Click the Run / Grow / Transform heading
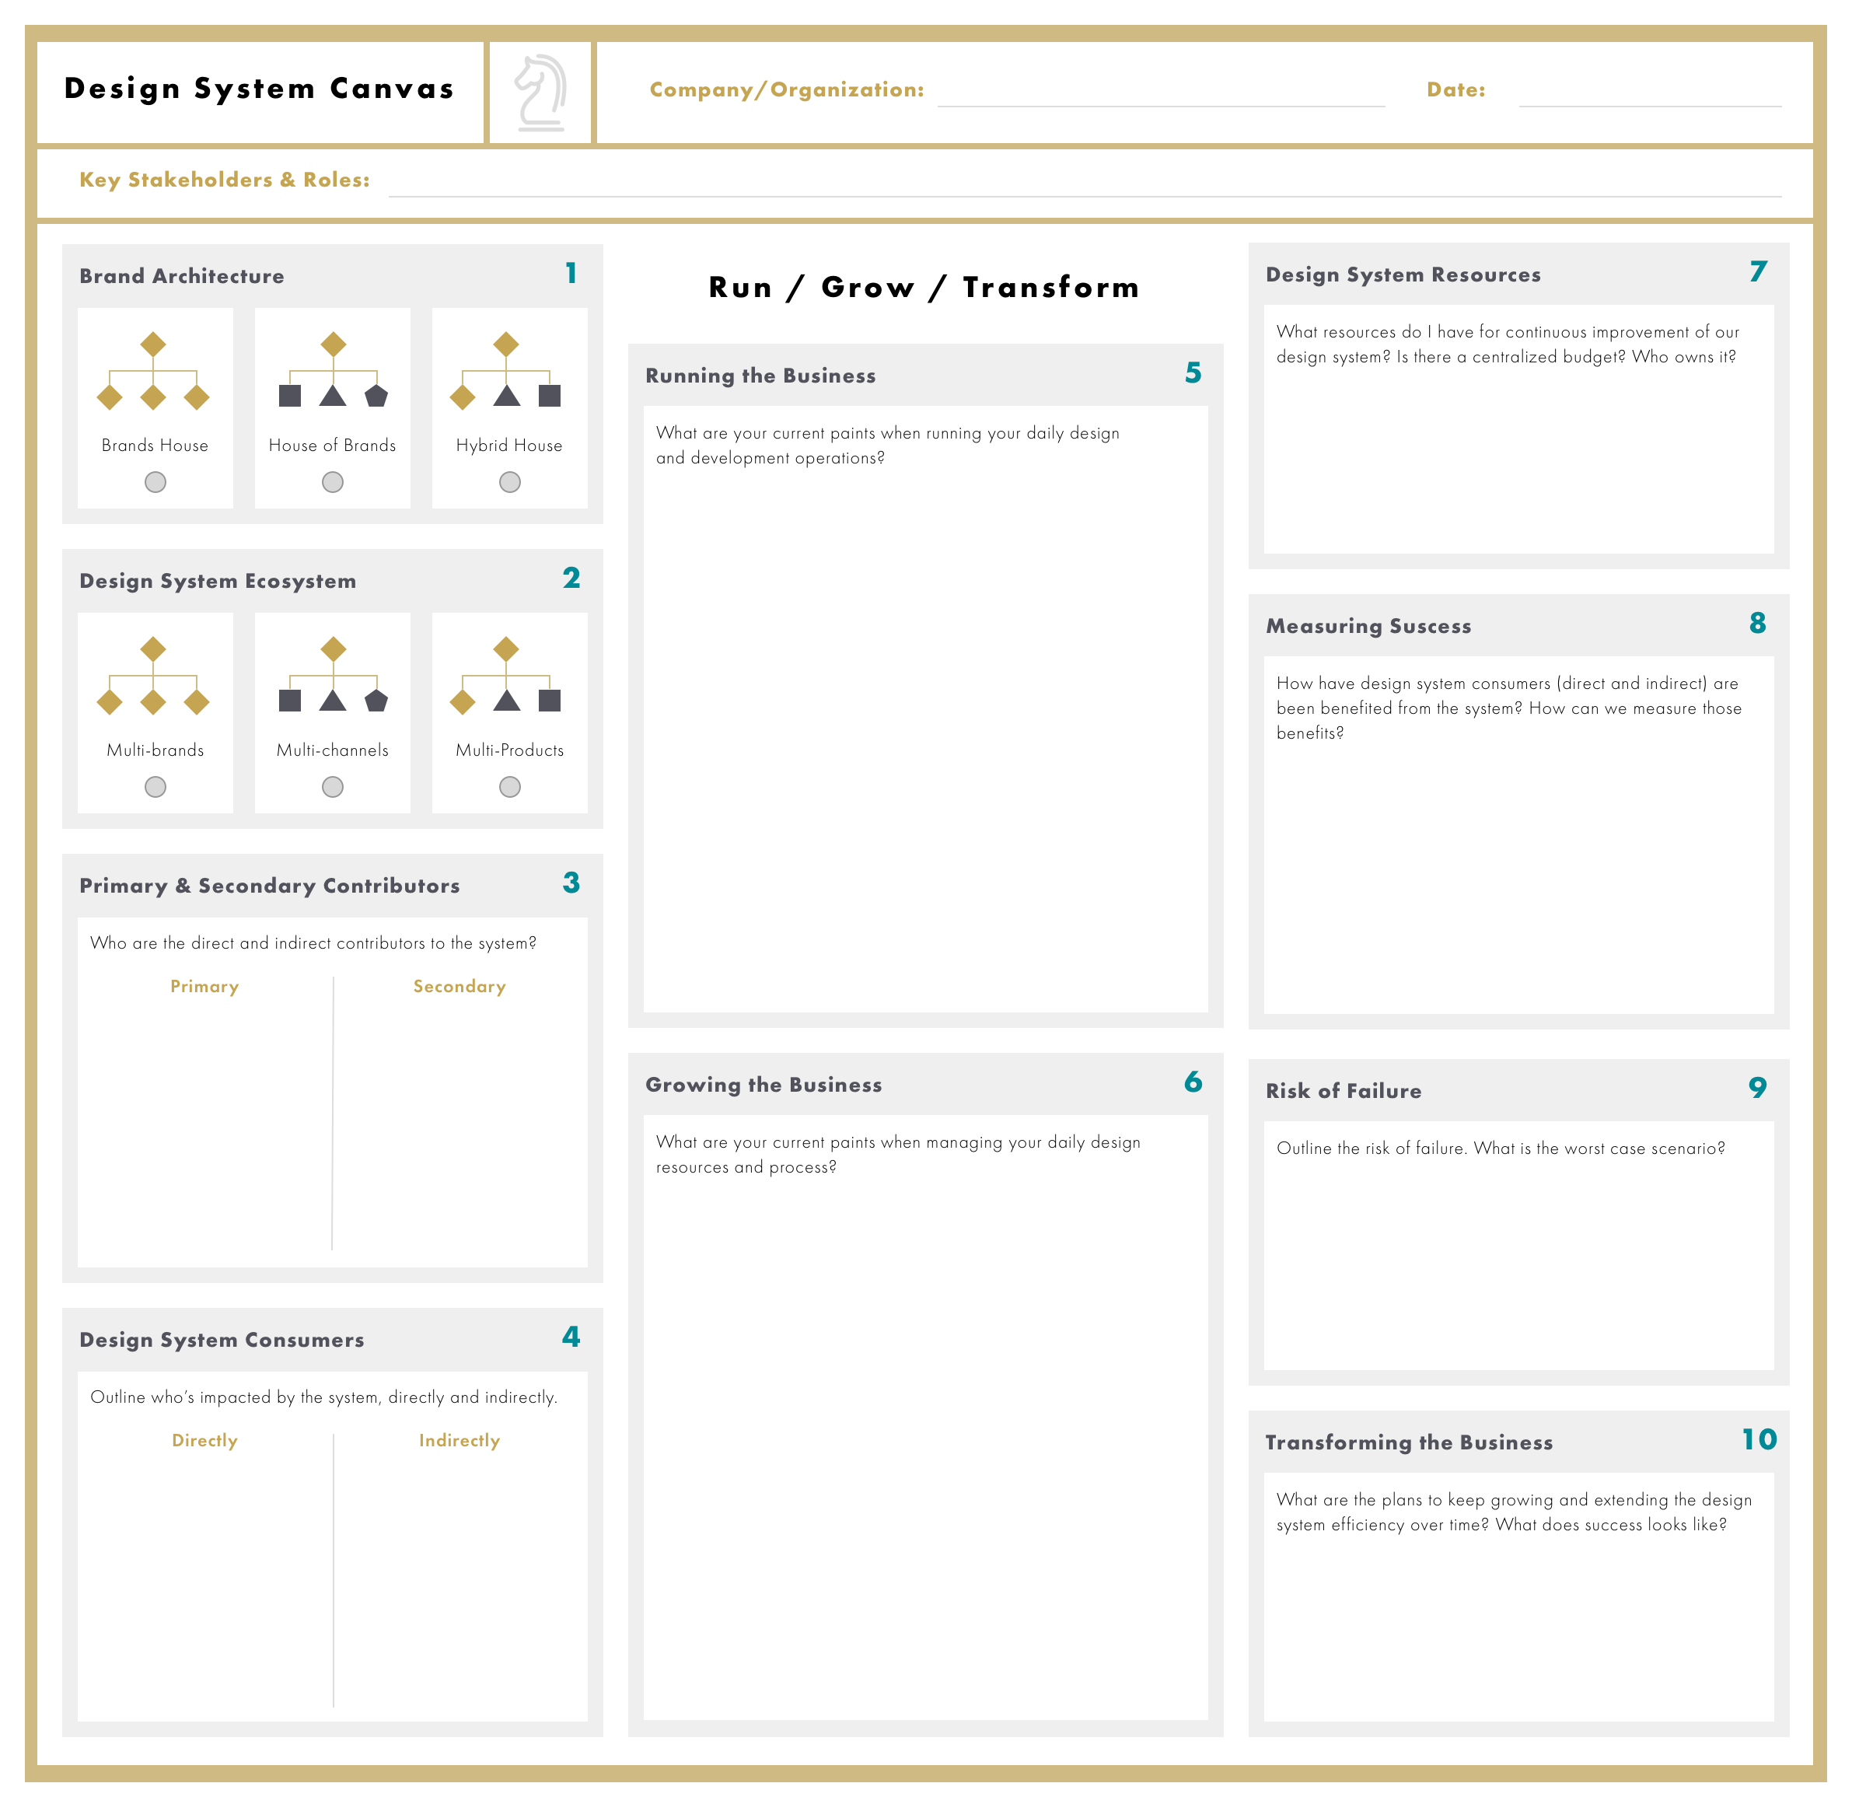The height and width of the screenshot is (1804, 1852). (x=923, y=287)
